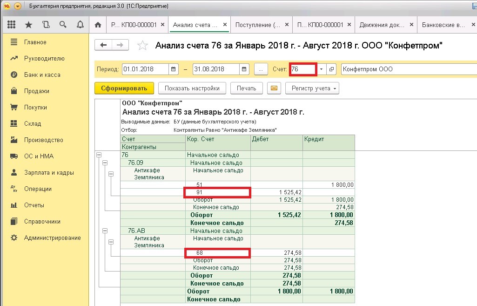The height and width of the screenshot is (306, 477).
Task: Collapse Антикафе Земляника under 76.АВ
Action: click(111, 242)
